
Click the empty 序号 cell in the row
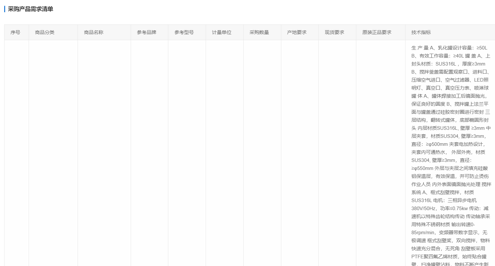pyautogui.click(x=16, y=153)
